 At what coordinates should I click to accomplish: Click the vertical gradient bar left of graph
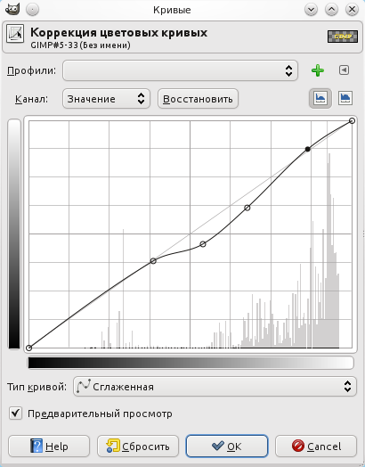click(14, 233)
